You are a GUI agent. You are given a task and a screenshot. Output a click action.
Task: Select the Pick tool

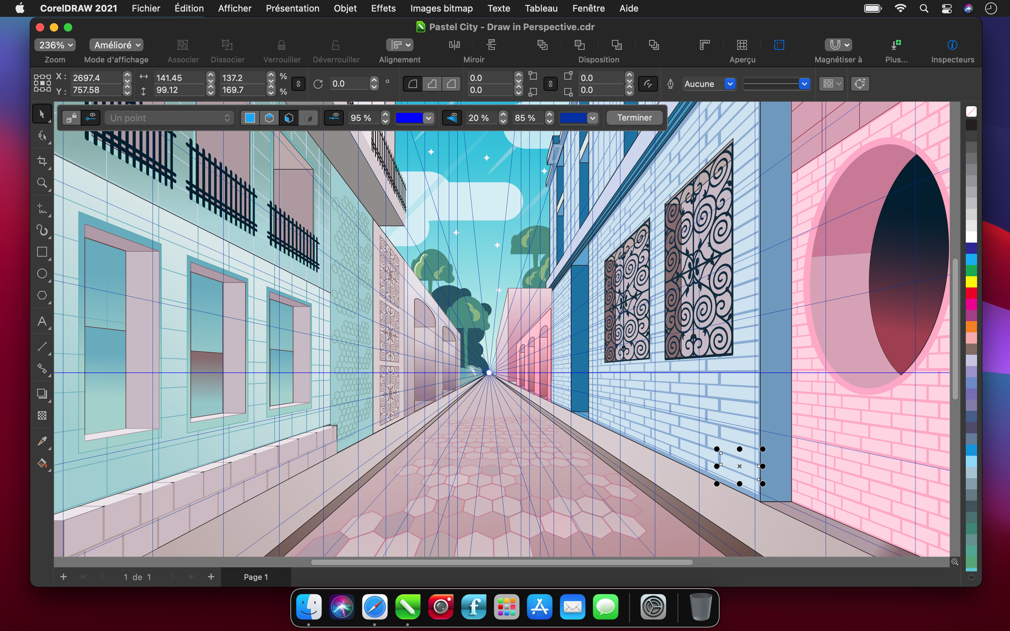(42, 113)
